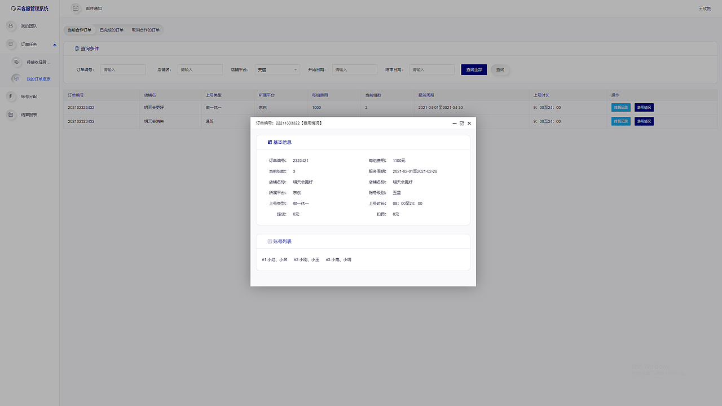
Task: Switch to the 取消合作的订单 tab
Action: (146, 30)
